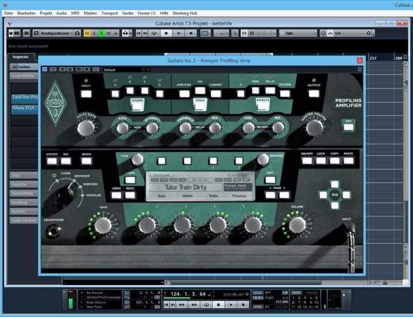Open the Steinberg Hub menu

pos(185,13)
